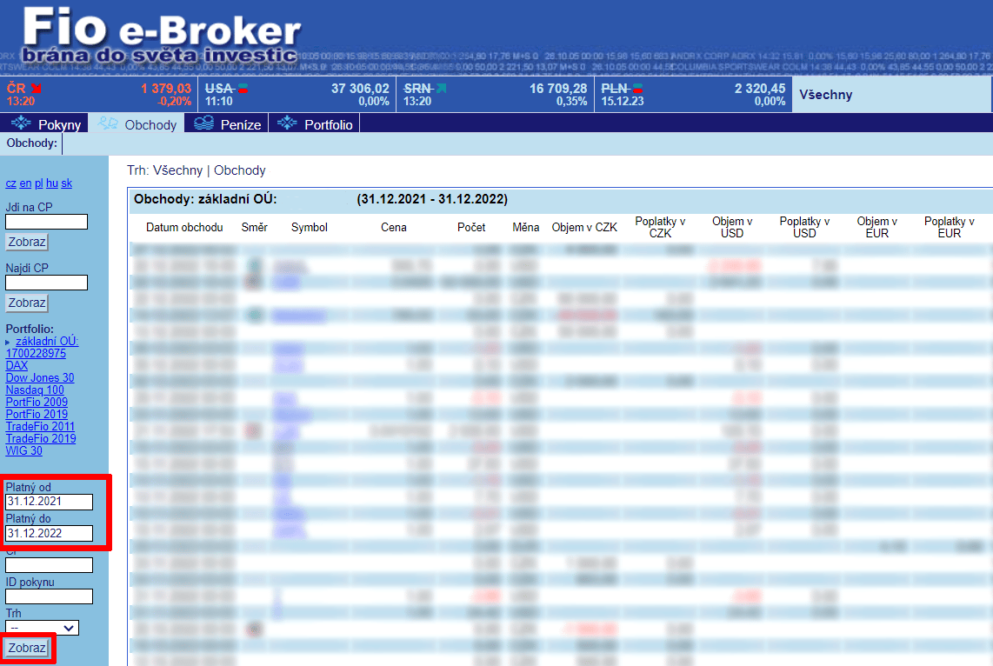This screenshot has width=993, height=666.
Task: Click the snowflake icon beside Portfolio
Action: pyautogui.click(x=287, y=123)
